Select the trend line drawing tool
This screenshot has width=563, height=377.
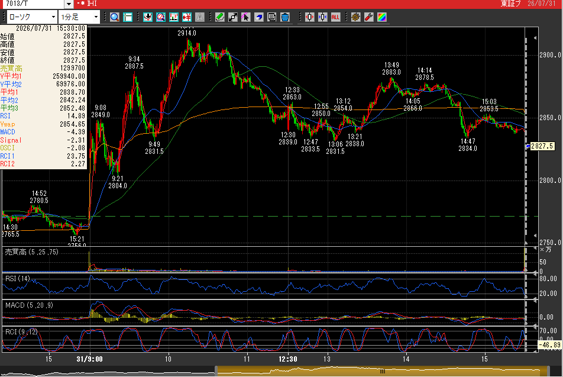[232, 17]
